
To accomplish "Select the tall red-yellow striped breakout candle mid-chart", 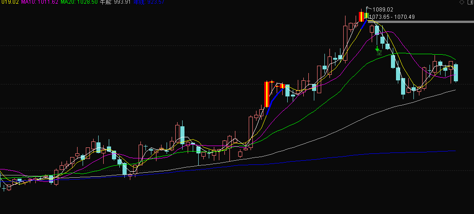I will click(266, 94).
